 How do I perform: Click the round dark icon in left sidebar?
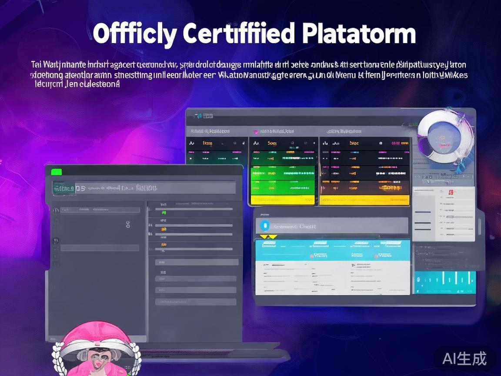pyautogui.click(x=56, y=241)
